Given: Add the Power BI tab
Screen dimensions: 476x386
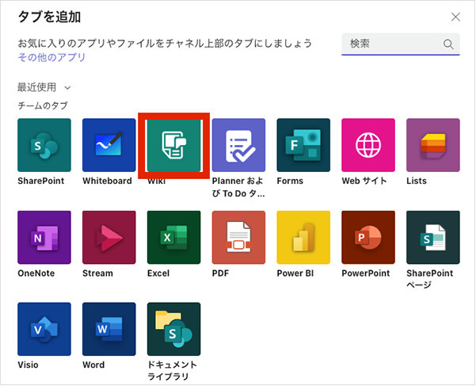Looking at the screenshot, I should [x=303, y=238].
